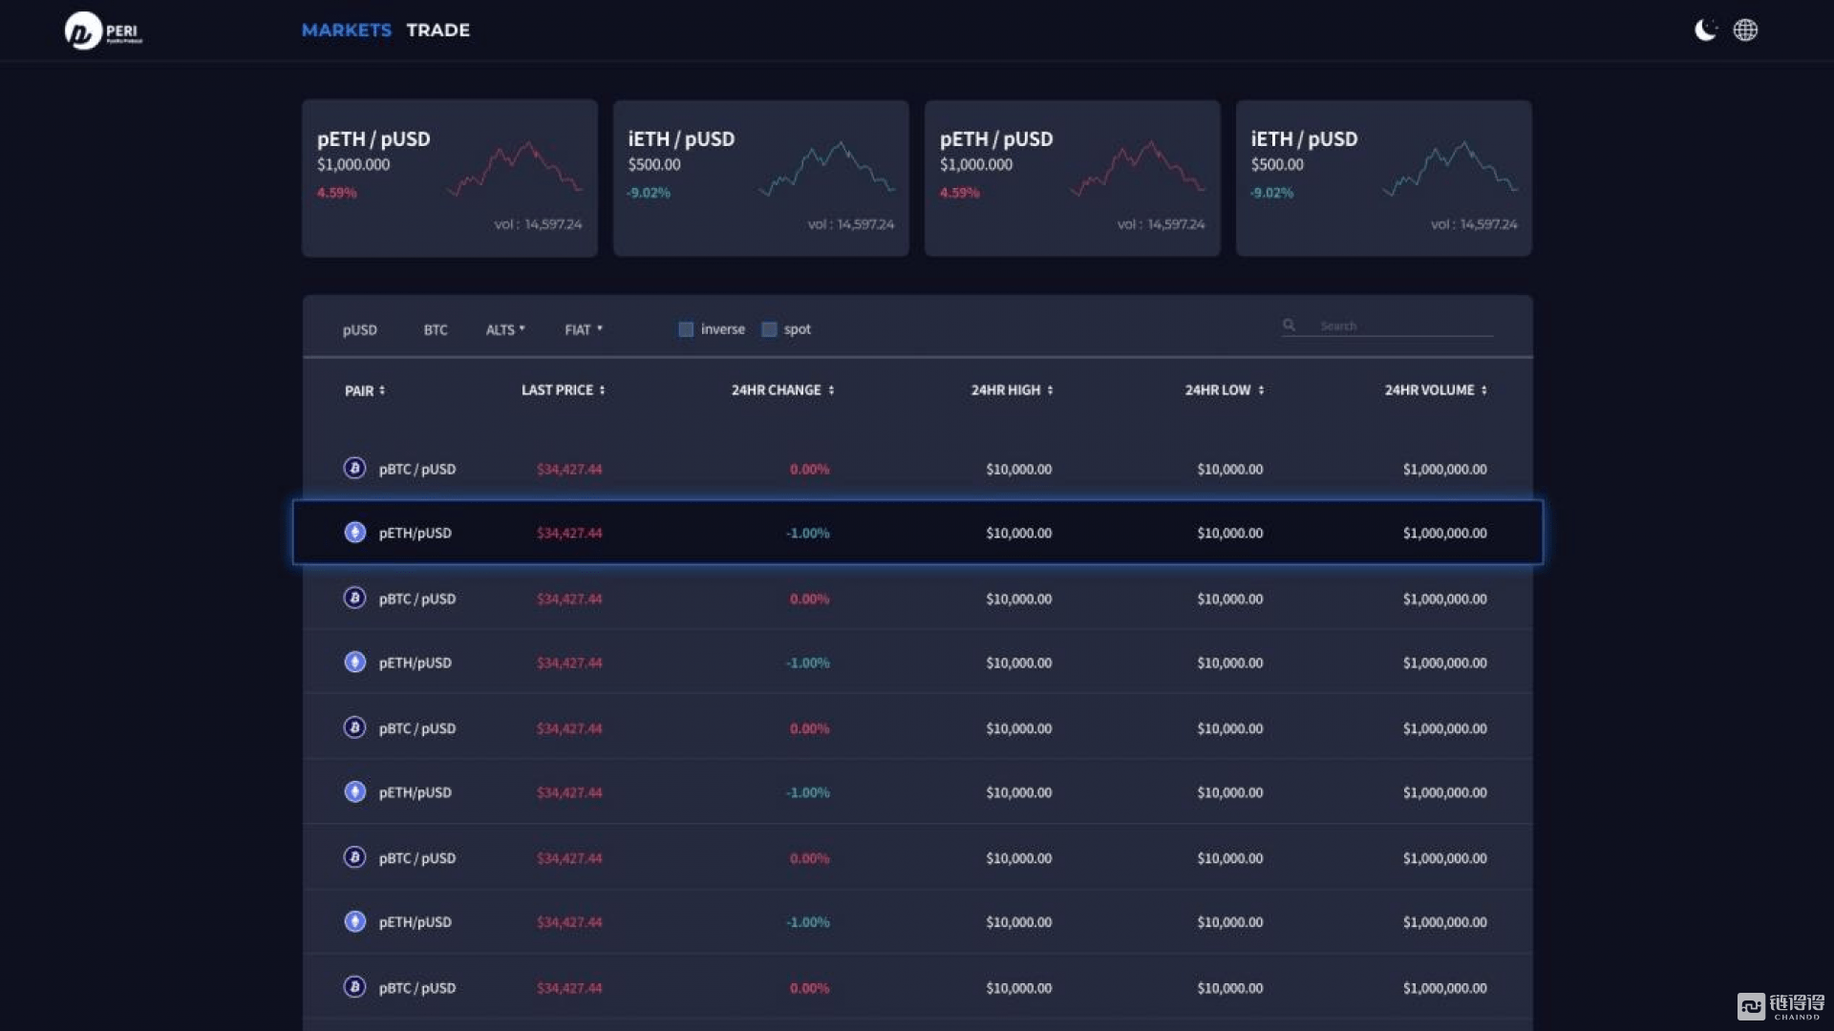
Task: Click the bitcoin icon in ninth row
Action: [354, 987]
